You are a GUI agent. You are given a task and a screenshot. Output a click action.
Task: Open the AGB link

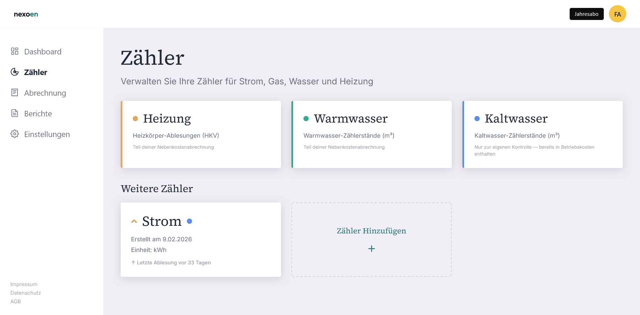(x=16, y=302)
